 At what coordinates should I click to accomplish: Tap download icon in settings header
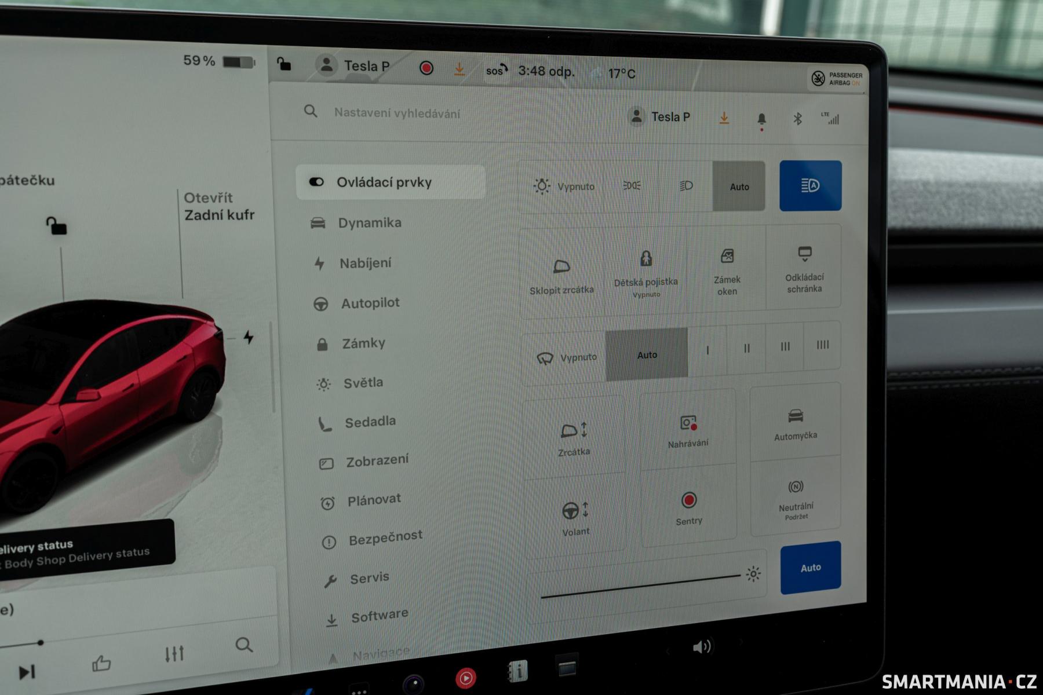pyautogui.click(x=724, y=118)
